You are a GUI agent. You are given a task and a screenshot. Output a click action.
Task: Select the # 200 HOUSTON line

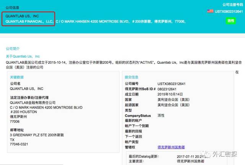pos(23,112)
